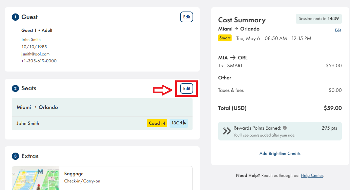The image size is (350, 190).
Task: Click the step 1 circle next to Guest
Action: pos(15,17)
